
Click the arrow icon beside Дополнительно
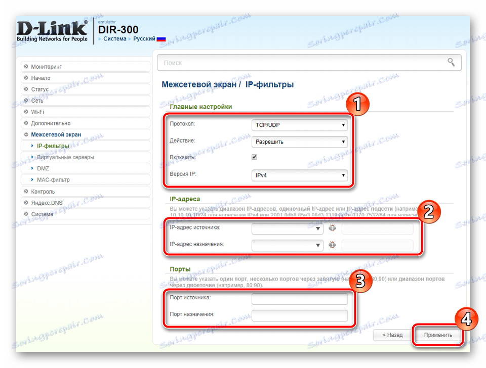[26, 123]
